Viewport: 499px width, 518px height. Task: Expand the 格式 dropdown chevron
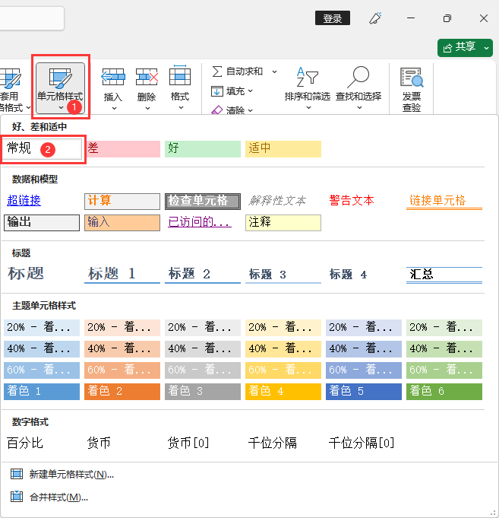(x=181, y=108)
